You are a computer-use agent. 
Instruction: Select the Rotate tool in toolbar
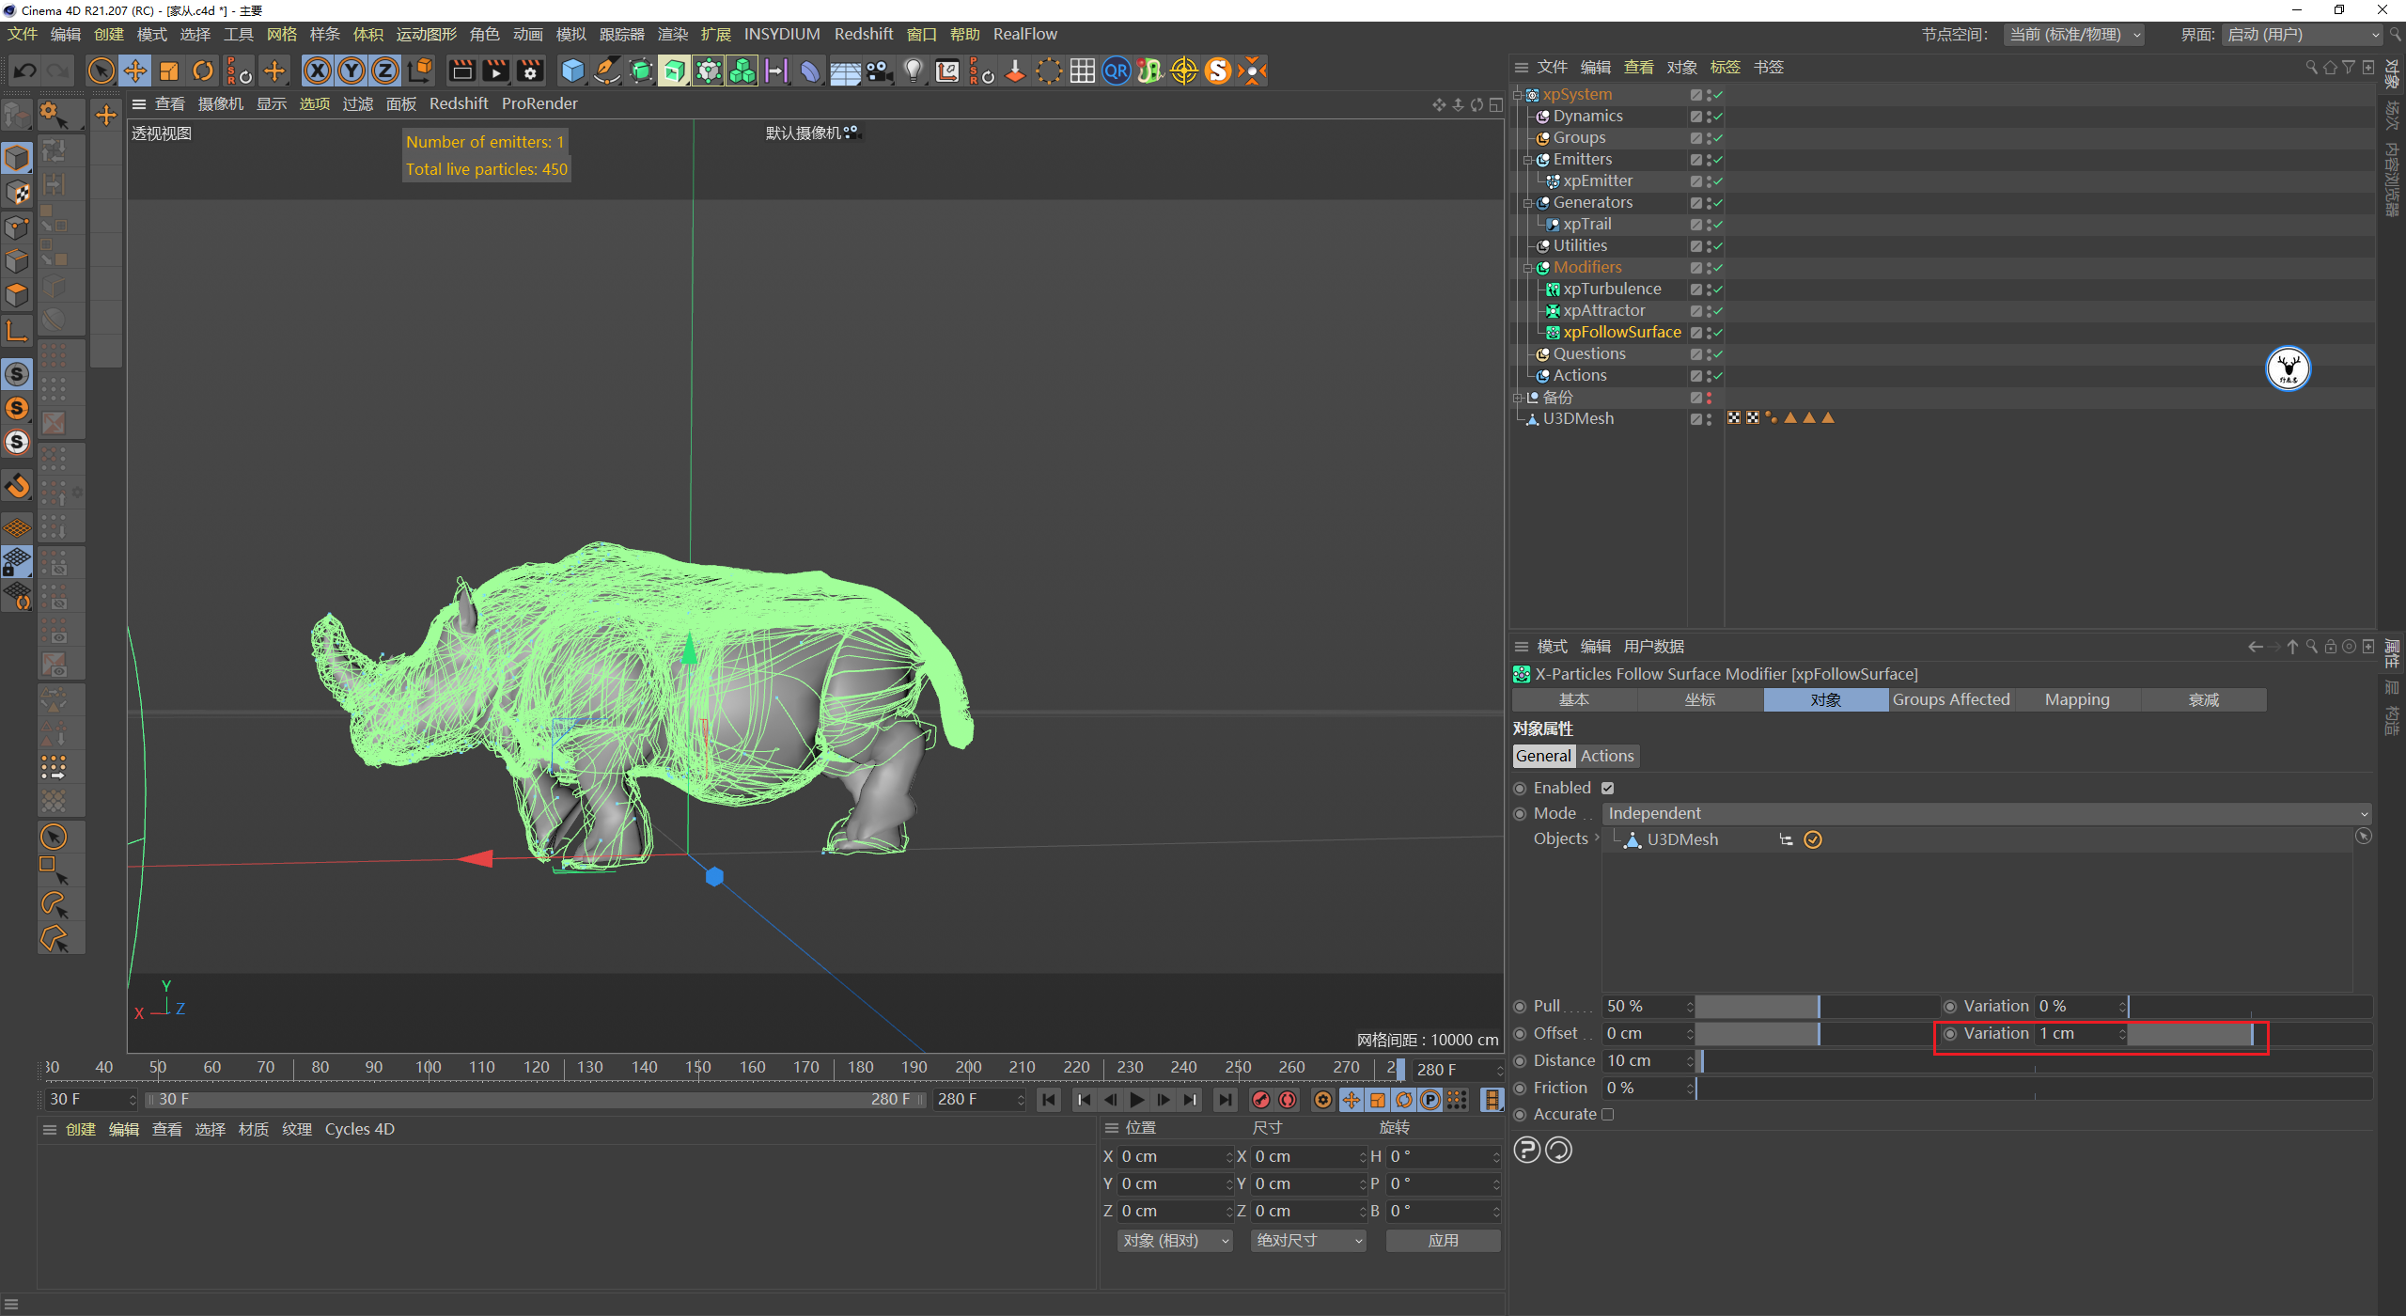(x=203, y=70)
